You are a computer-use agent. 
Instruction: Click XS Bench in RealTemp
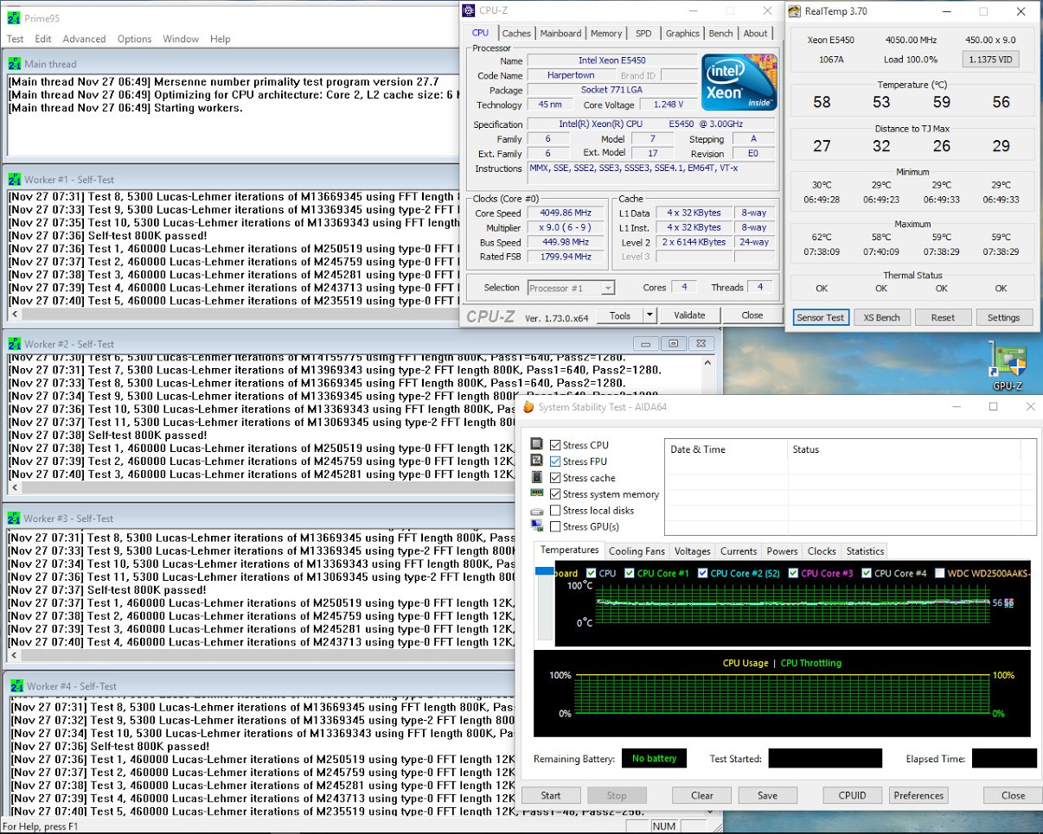coord(881,317)
